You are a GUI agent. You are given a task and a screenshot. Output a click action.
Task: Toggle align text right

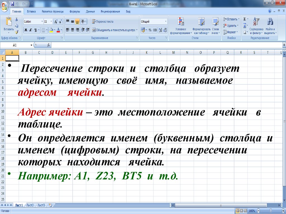(77, 30)
